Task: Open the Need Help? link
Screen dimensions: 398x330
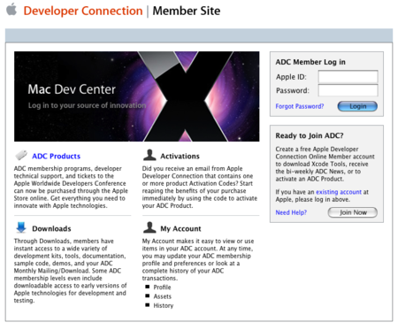Action: 291,212
